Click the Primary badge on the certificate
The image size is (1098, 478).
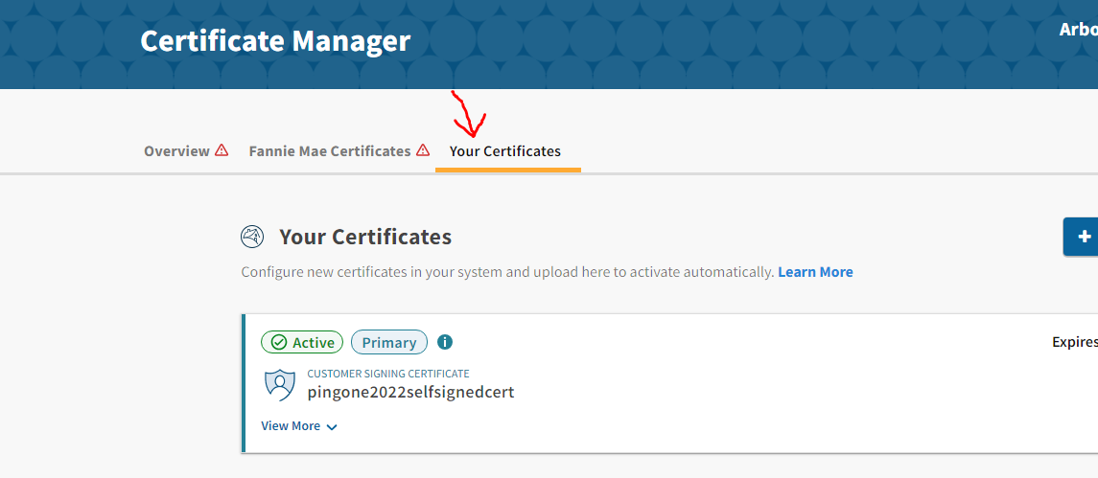tap(389, 343)
